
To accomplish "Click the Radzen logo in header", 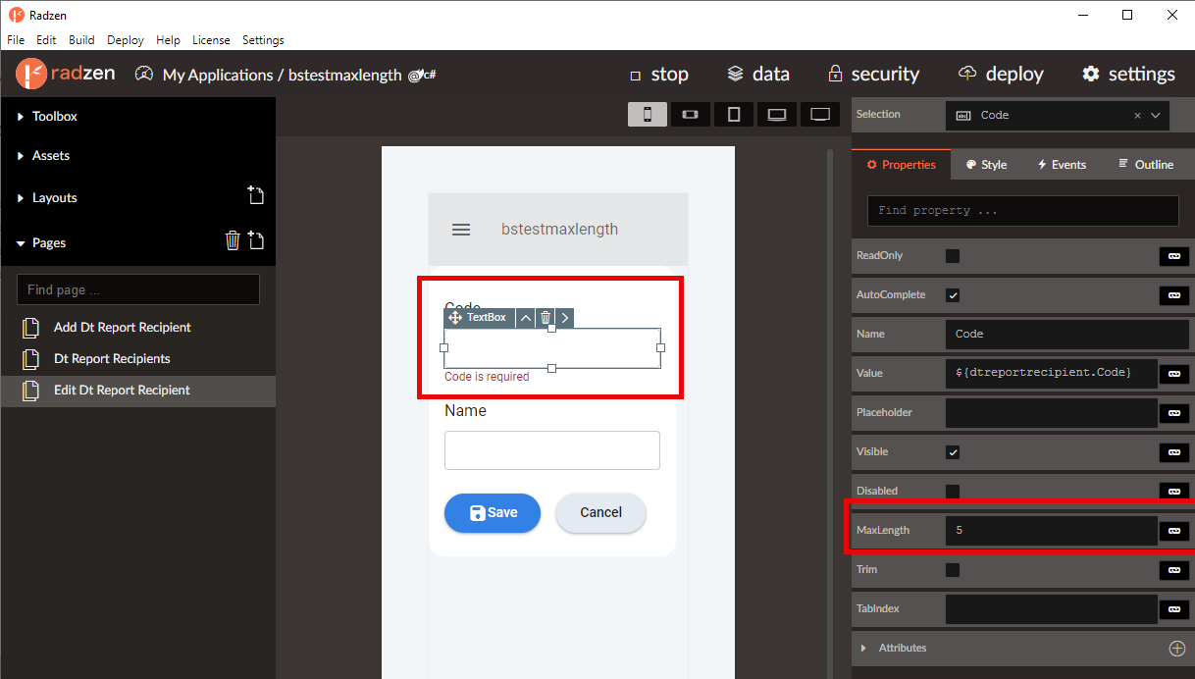I will (x=64, y=74).
